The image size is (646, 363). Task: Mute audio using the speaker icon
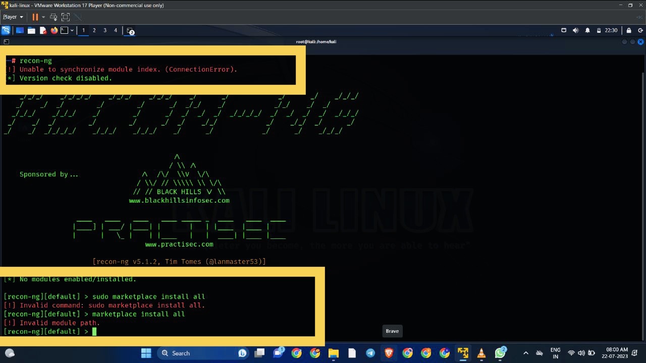click(576, 30)
